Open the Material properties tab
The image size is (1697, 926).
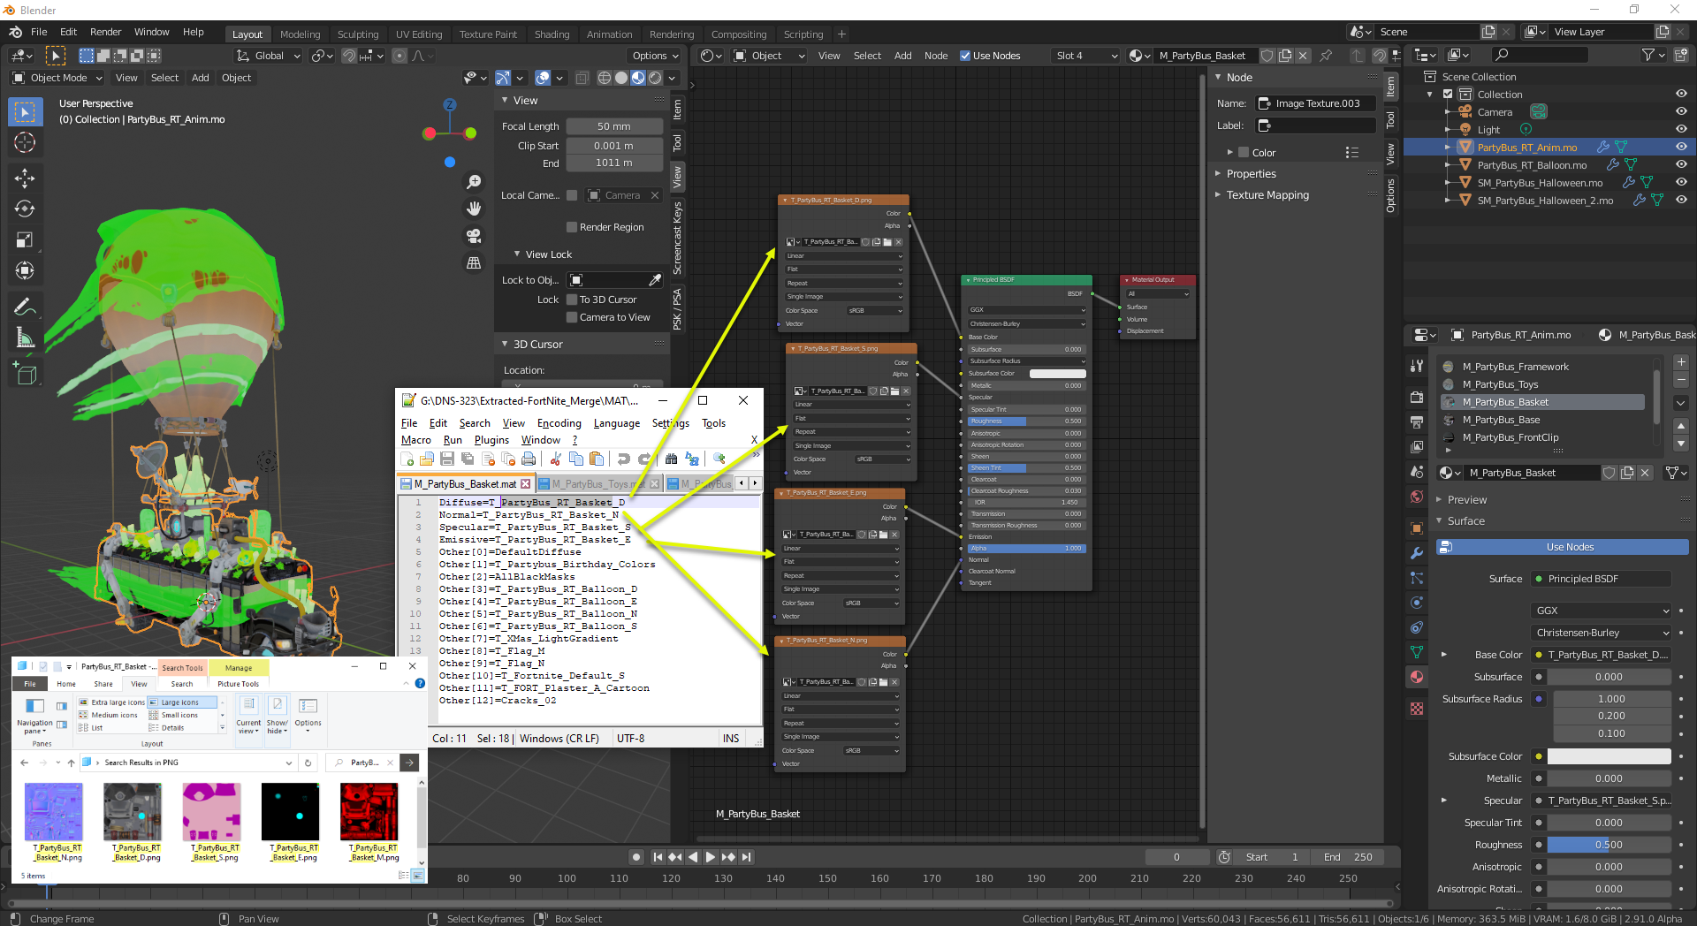pos(1417,677)
